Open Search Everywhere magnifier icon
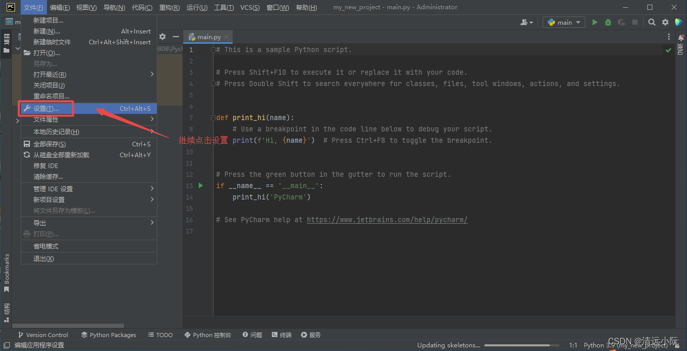The width and height of the screenshot is (687, 351). click(x=652, y=22)
